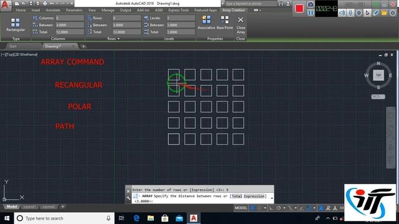Open the Home ribbon tab

(21, 10)
